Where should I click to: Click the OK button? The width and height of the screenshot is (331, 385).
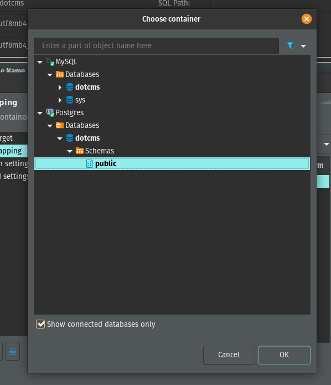point(285,355)
